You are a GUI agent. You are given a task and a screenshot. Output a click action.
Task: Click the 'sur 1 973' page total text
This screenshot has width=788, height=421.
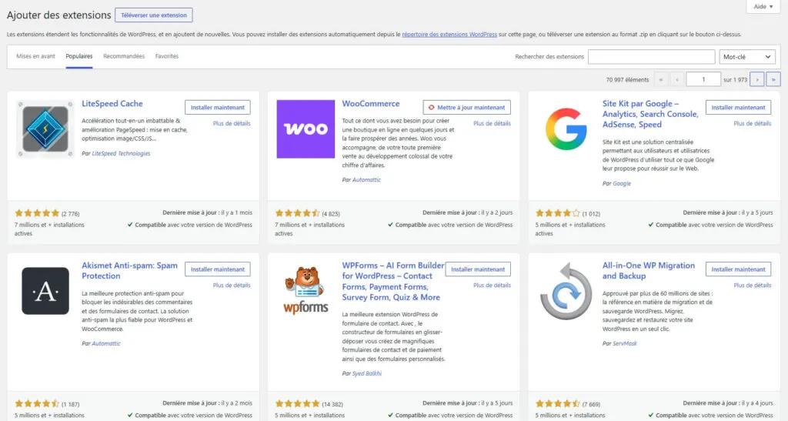pos(735,80)
